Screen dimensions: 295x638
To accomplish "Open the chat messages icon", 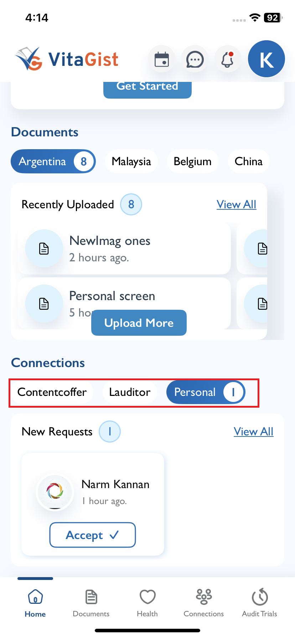I will tap(195, 59).
